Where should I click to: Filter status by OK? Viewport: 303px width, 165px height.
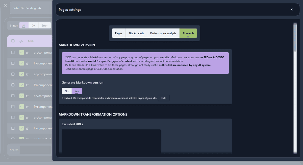(34, 26)
